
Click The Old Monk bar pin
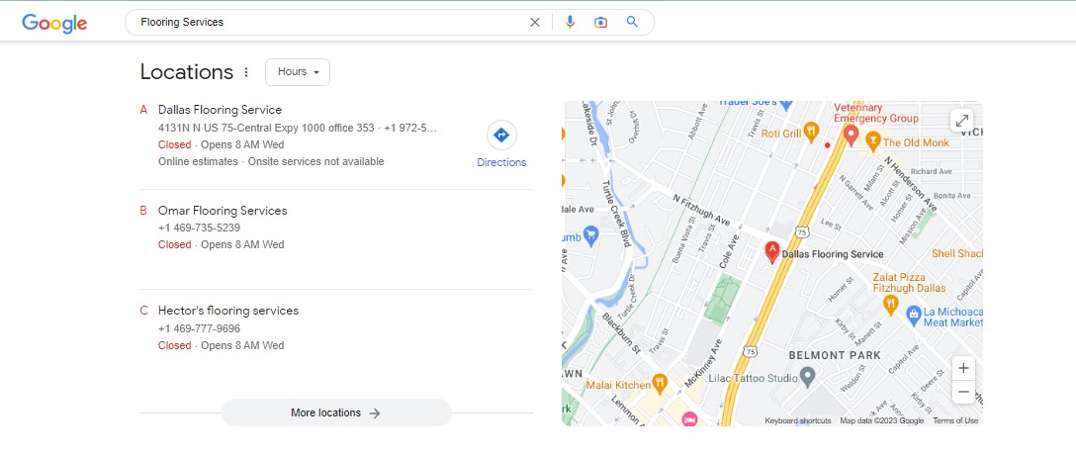[873, 141]
